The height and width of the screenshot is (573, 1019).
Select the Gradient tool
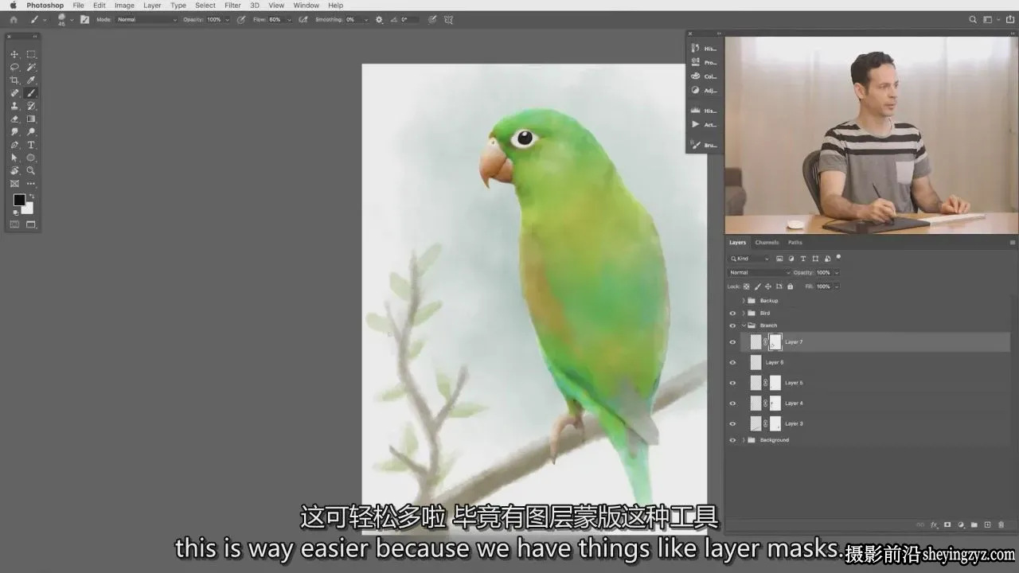31,119
